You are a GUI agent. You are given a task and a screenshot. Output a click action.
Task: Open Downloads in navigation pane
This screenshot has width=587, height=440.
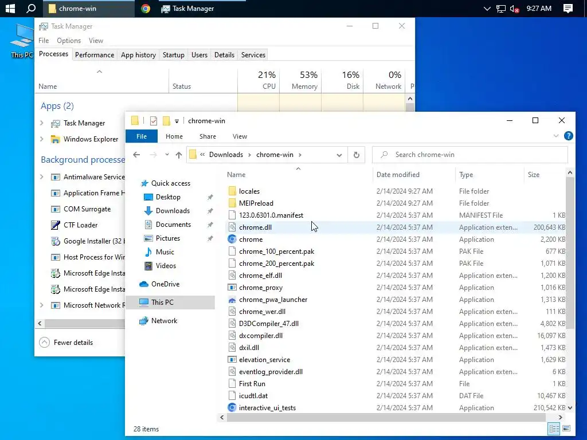[173, 211]
